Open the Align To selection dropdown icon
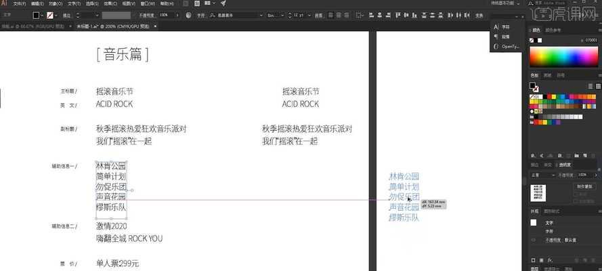602x271 pixels. 360,16
